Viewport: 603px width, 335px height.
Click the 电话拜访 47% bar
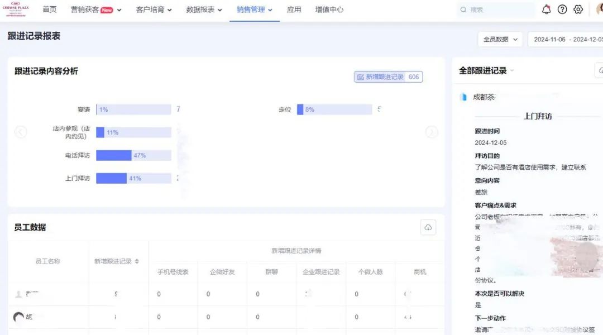click(114, 155)
